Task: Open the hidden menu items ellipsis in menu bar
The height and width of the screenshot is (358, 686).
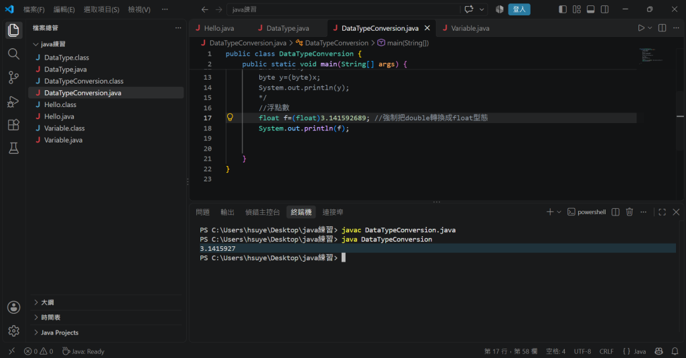Action: (x=165, y=9)
